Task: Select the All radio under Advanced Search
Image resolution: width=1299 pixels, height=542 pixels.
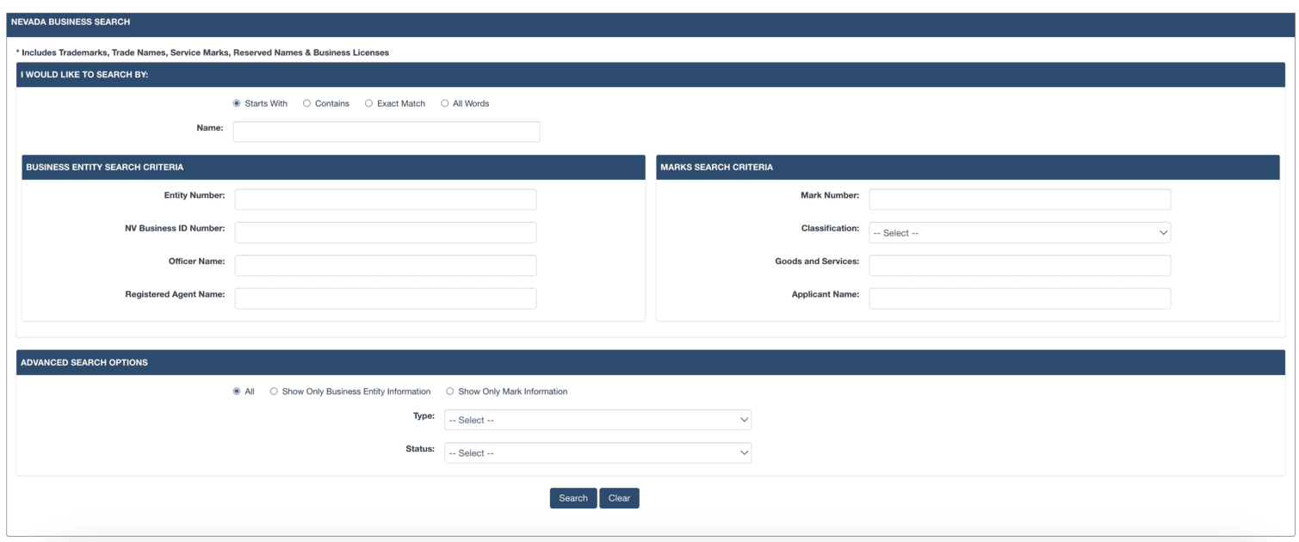Action: point(237,391)
